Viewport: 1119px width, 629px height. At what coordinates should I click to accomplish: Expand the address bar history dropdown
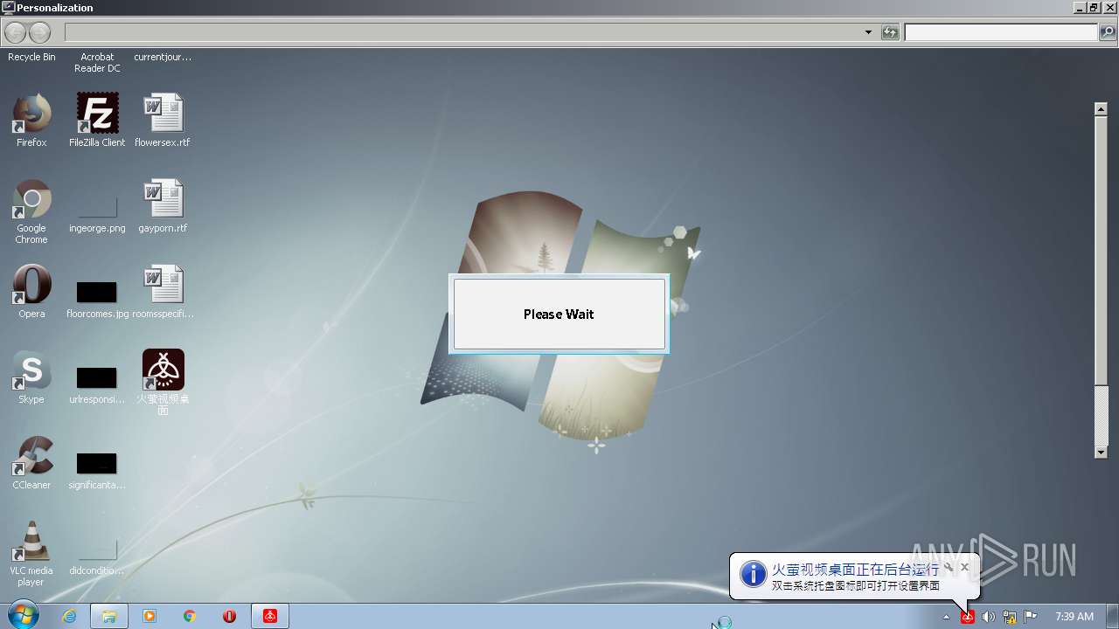[x=868, y=32]
